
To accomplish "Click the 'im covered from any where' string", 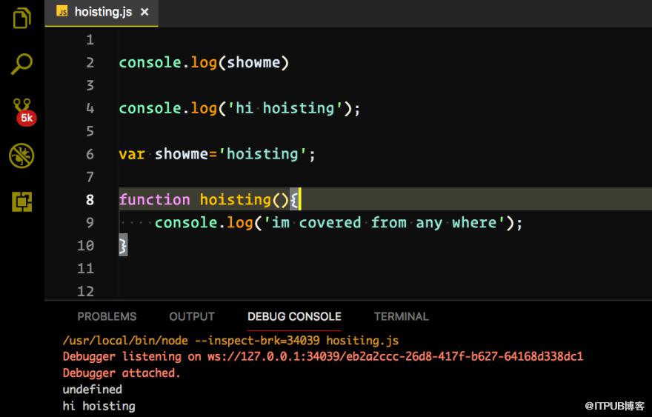I will (385, 223).
